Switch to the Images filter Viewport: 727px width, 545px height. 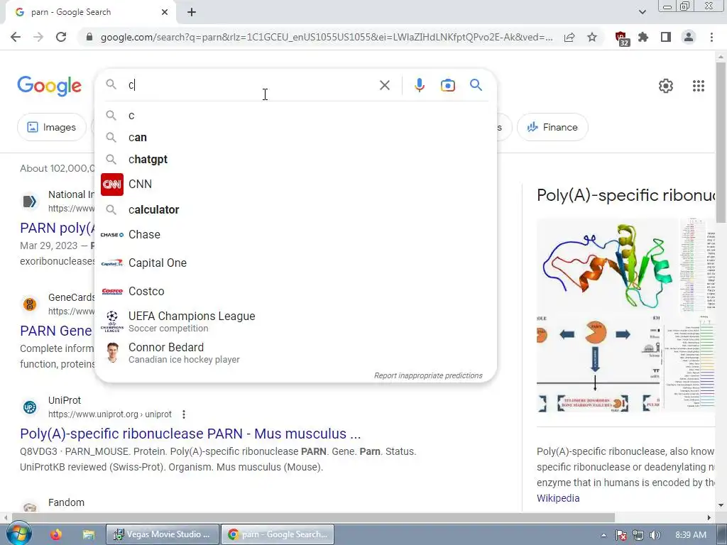51,127
